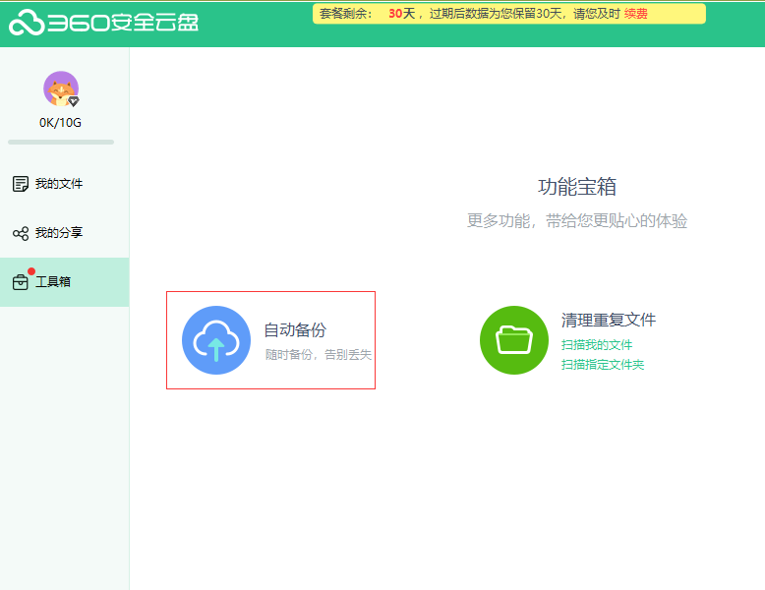Image resolution: width=765 pixels, height=590 pixels.
Task: Click the storage usage progress bar
Action: (60, 142)
